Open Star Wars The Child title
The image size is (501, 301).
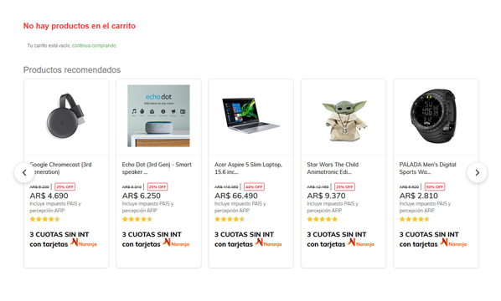[333, 168]
